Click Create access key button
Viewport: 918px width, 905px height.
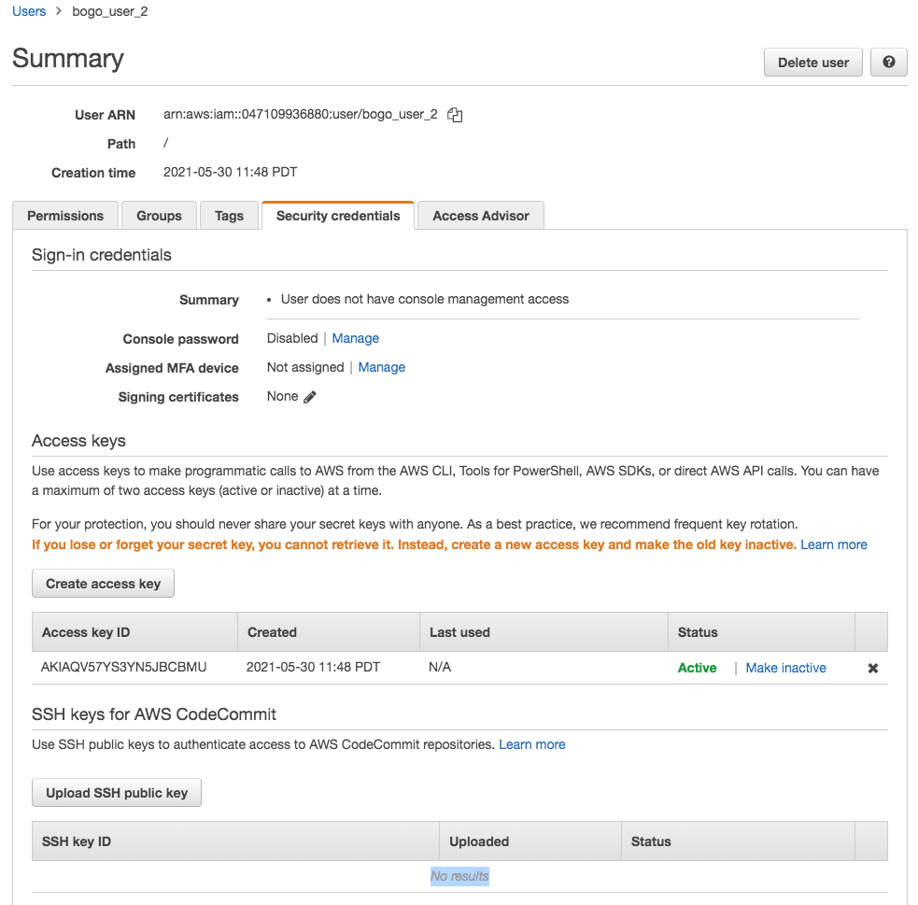(103, 584)
